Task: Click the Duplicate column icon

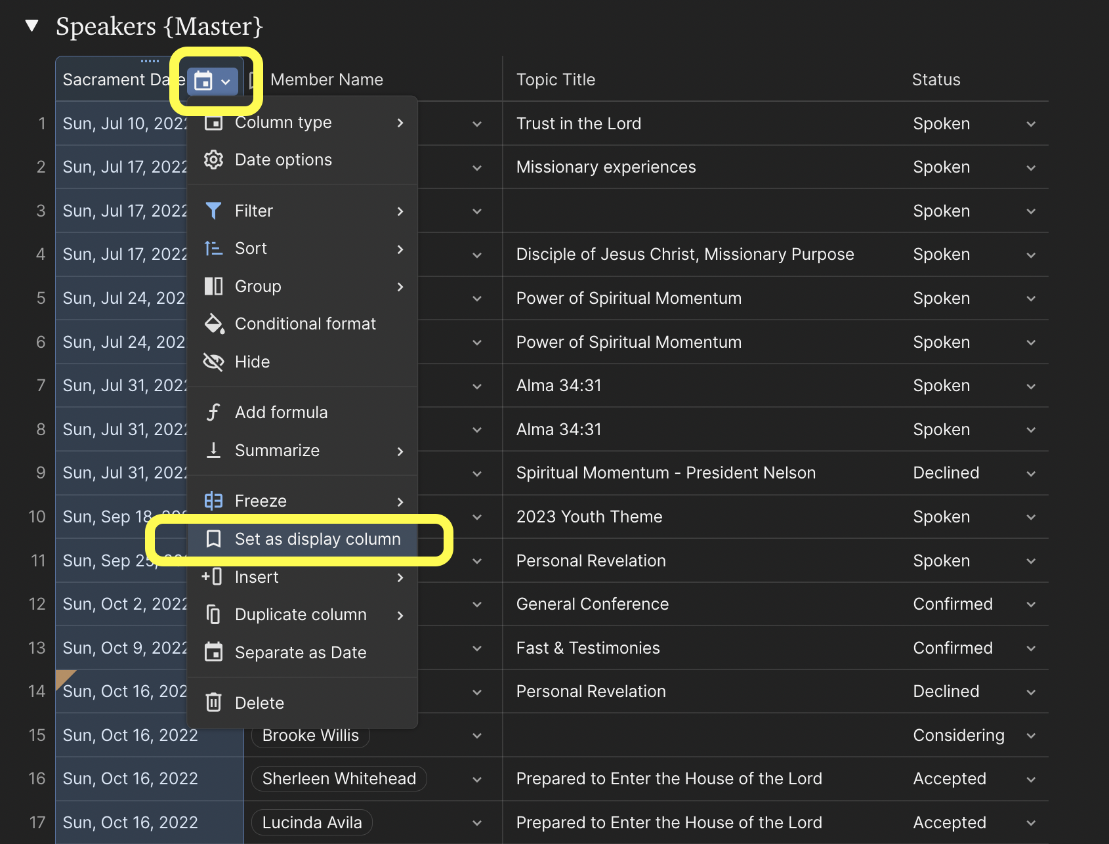Action: click(213, 614)
